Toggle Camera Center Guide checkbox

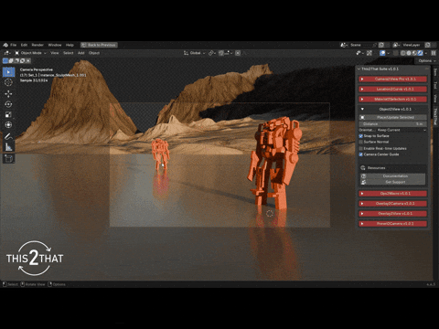point(361,154)
